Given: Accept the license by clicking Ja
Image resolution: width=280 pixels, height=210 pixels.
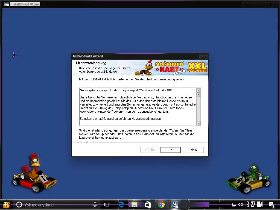Looking at the screenshot, I should pos(170,150).
